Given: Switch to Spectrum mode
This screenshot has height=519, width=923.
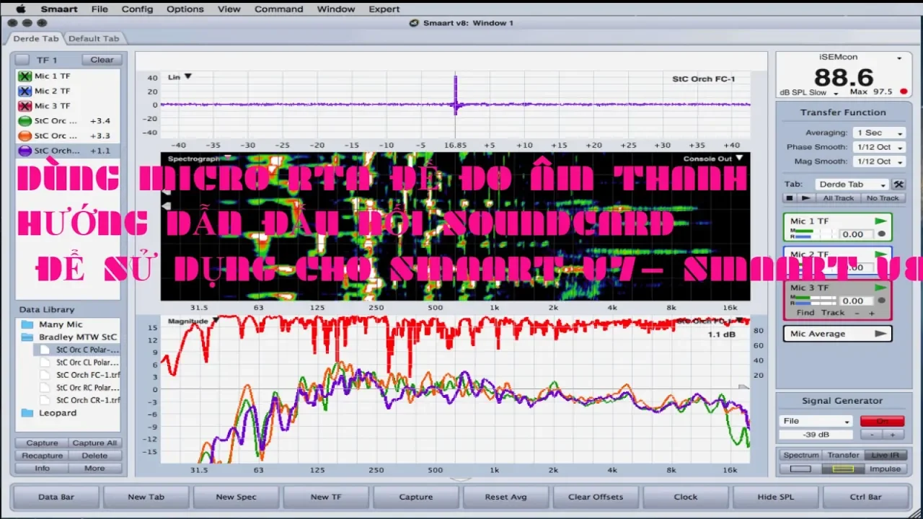Looking at the screenshot, I should (801, 455).
